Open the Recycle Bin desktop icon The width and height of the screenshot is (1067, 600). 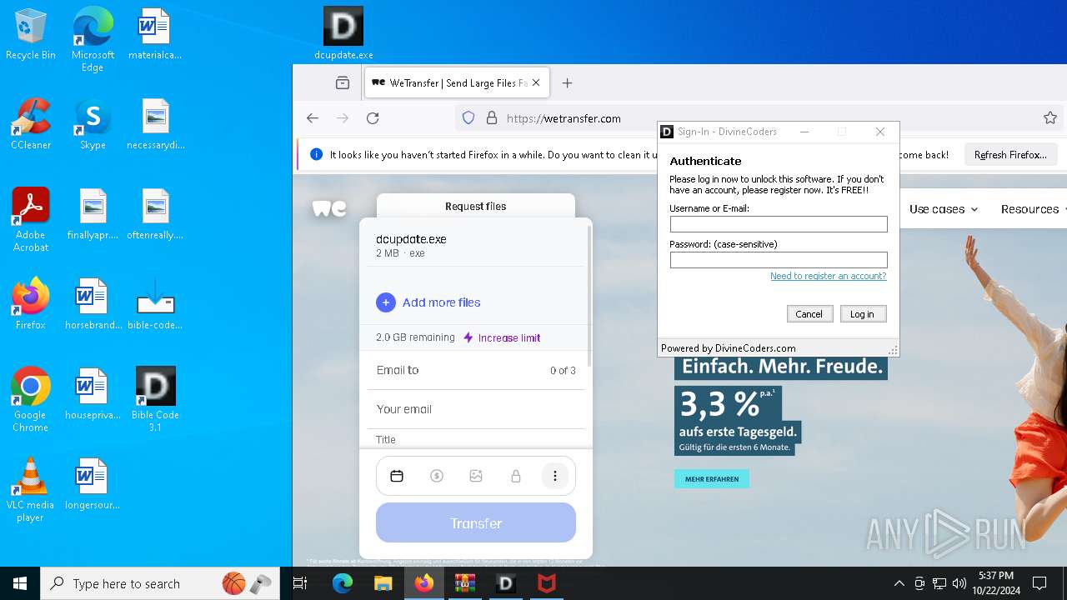[31, 33]
